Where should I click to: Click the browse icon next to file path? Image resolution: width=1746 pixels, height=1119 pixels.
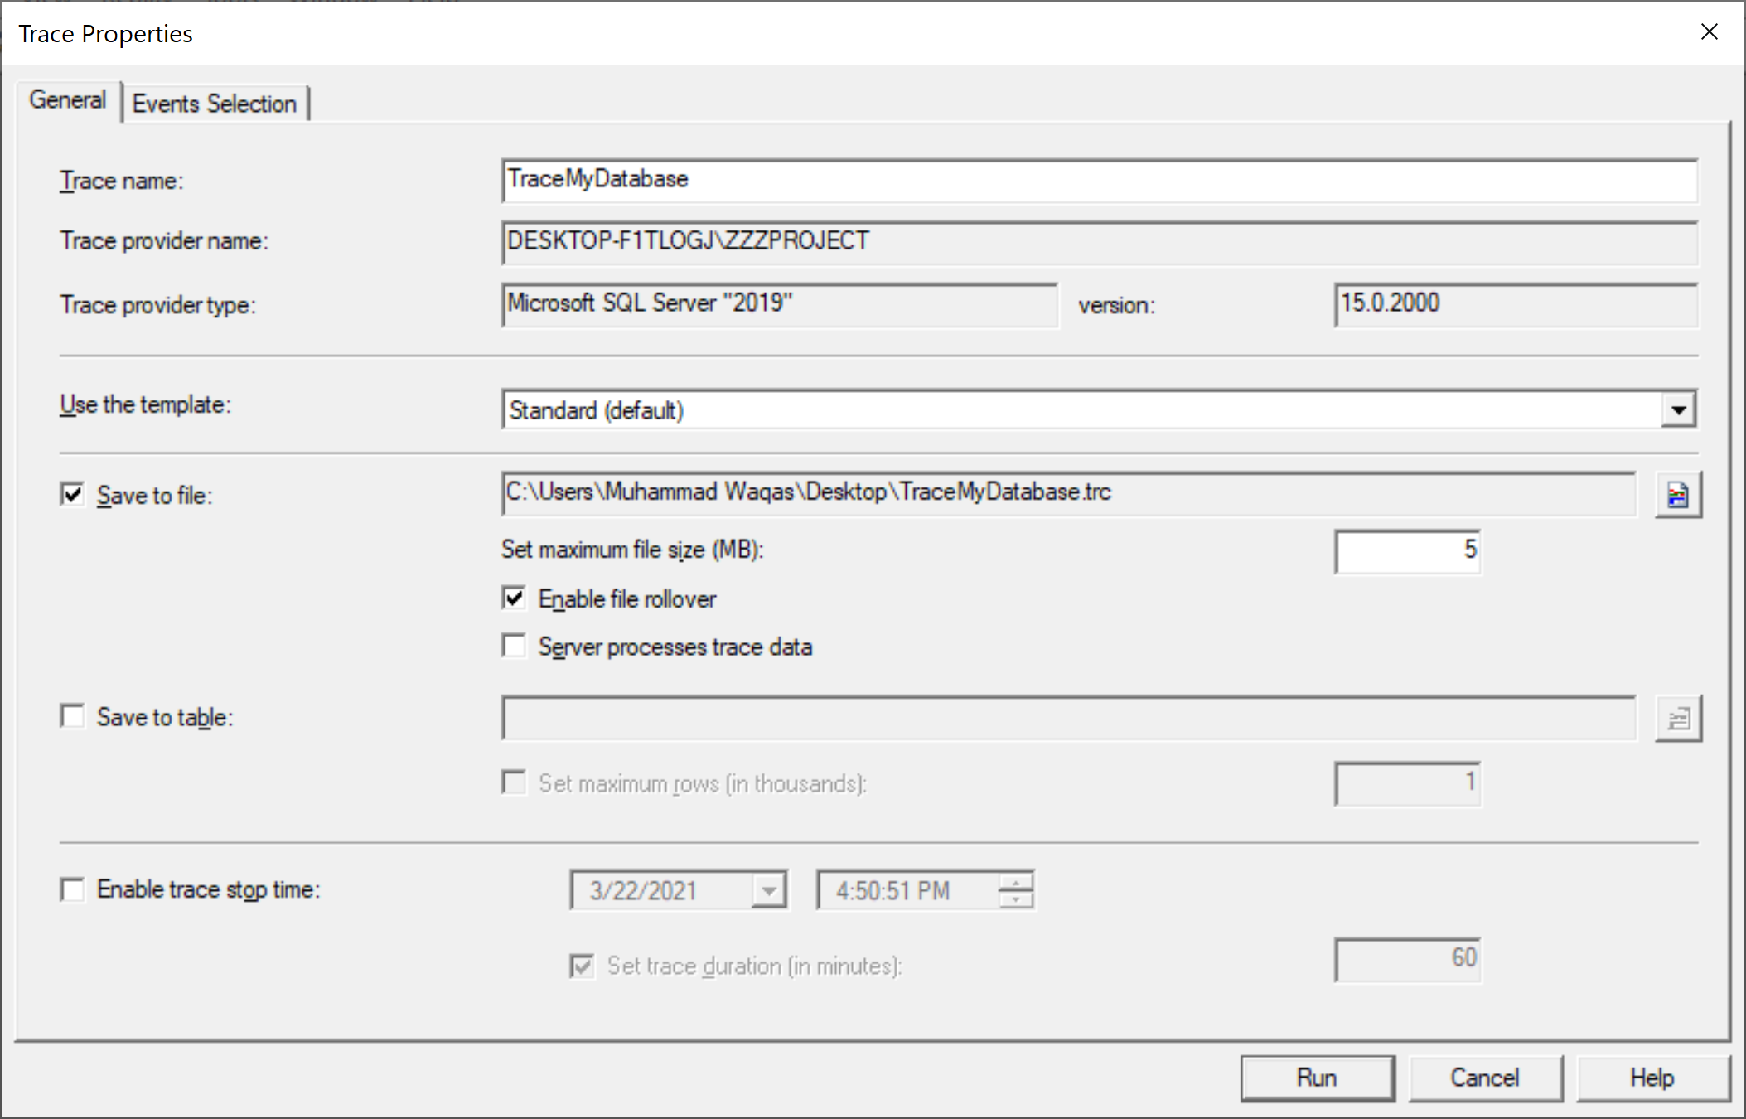click(1677, 495)
